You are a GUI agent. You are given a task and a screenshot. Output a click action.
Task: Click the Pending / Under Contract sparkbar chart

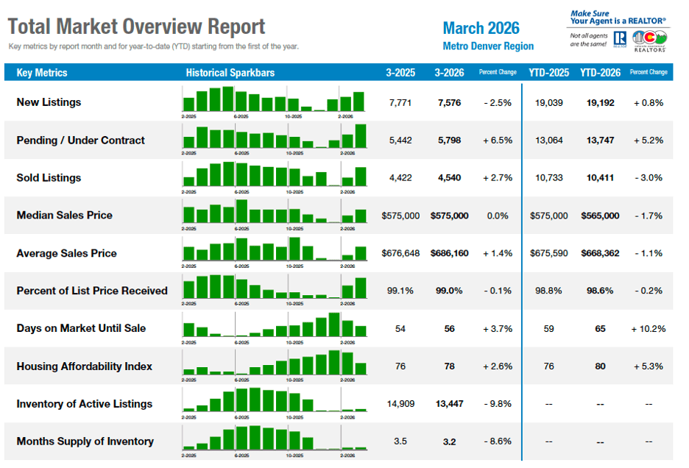pos(274,137)
